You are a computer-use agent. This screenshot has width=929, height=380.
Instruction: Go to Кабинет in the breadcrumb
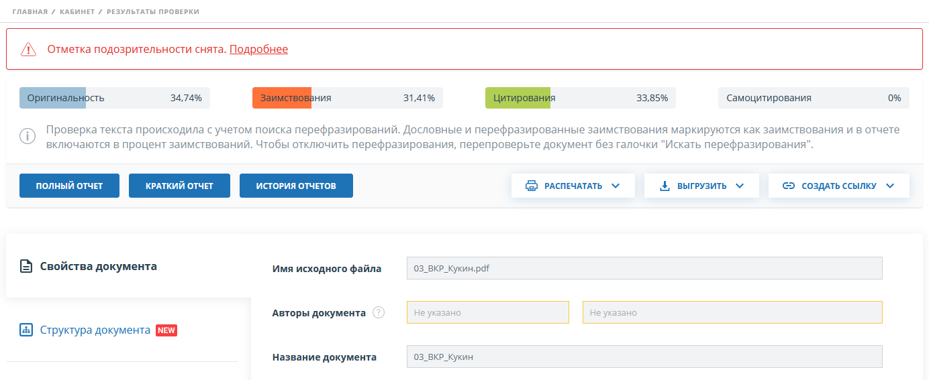point(77,12)
